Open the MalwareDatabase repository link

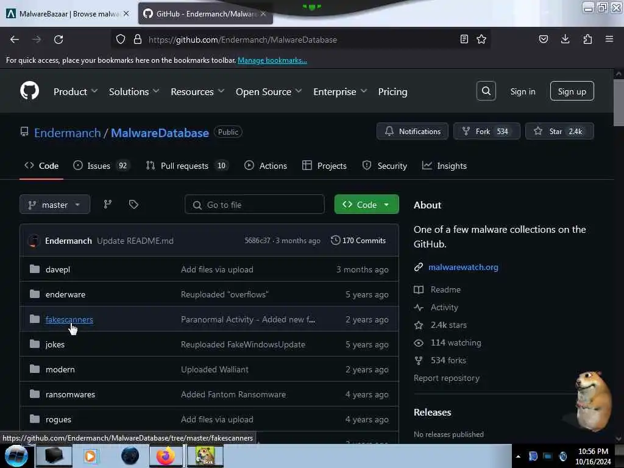pyautogui.click(x=160, y=133)
